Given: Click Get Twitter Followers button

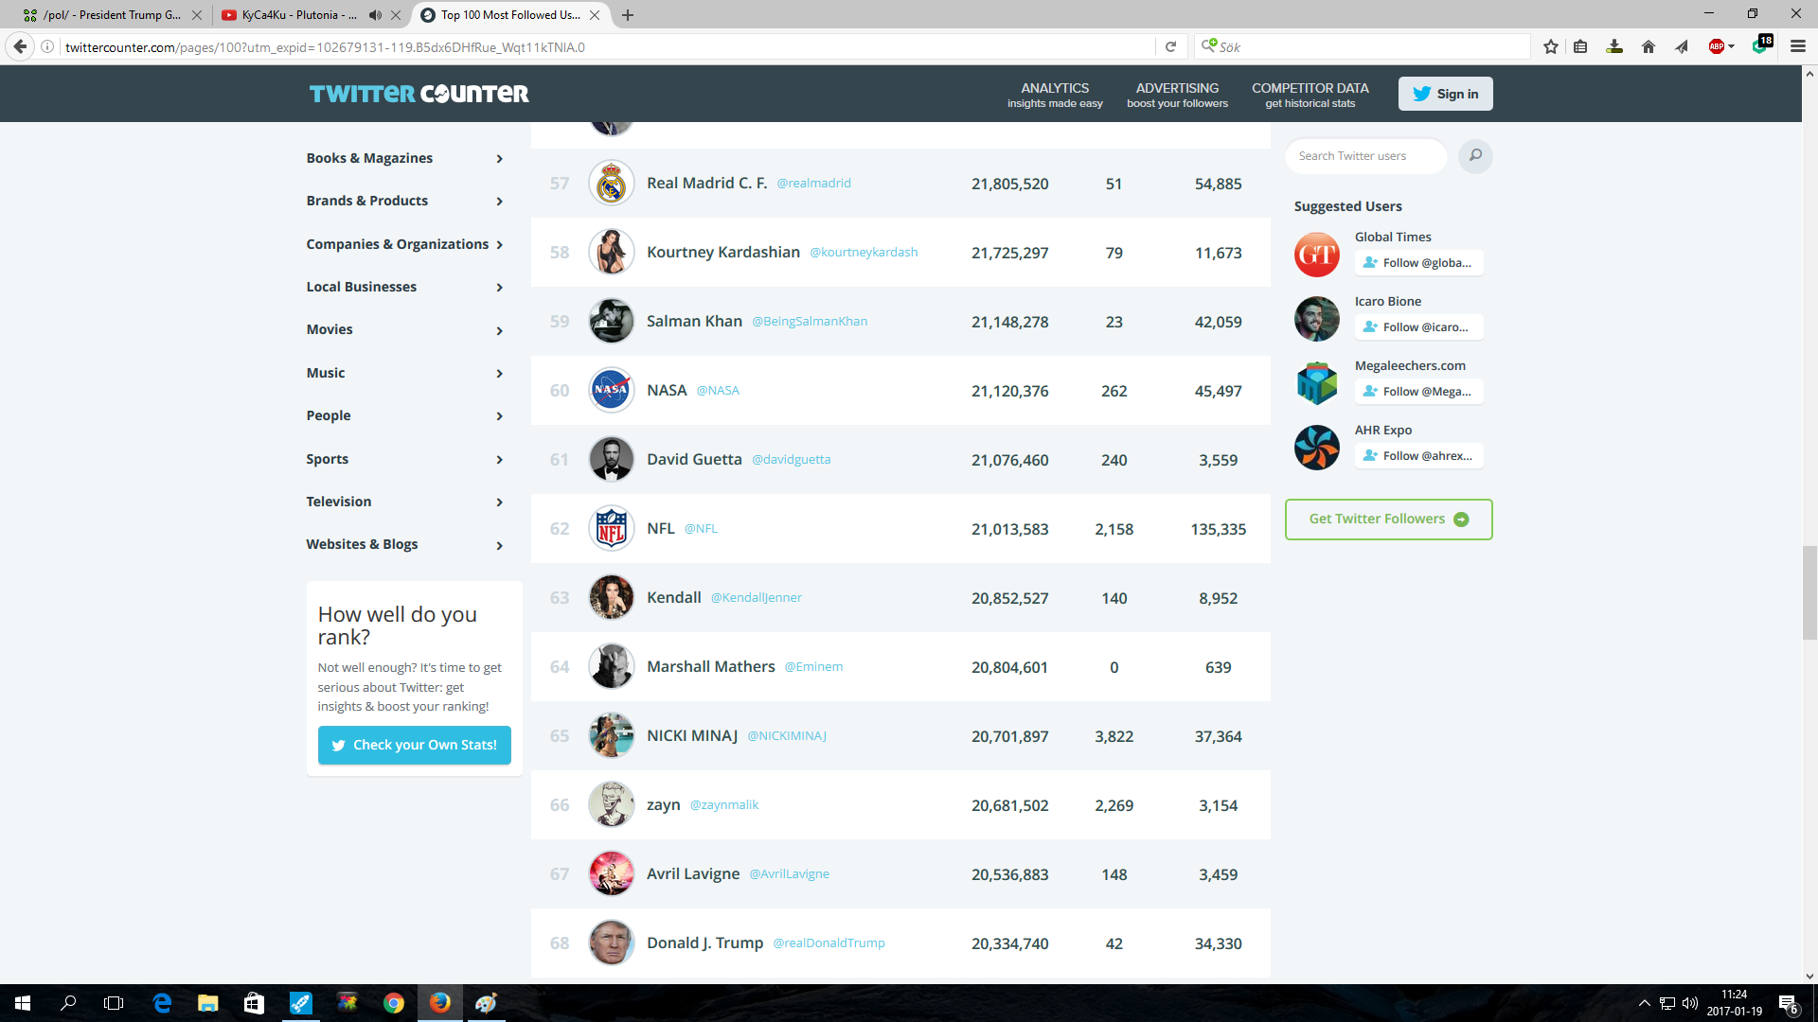Looking at the screenshot, I should click(x=1388, y=520).
